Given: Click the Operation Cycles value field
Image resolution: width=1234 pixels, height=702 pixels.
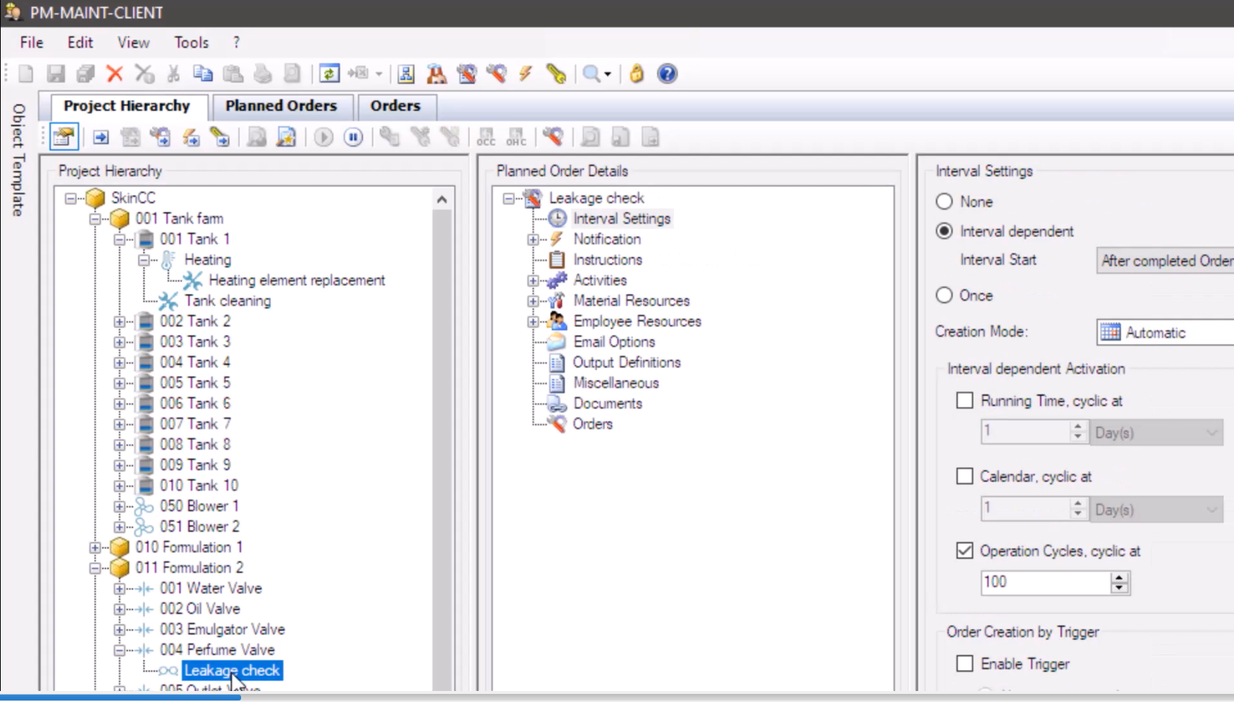Looking at the screenshot, I should tap(1044, 582).
